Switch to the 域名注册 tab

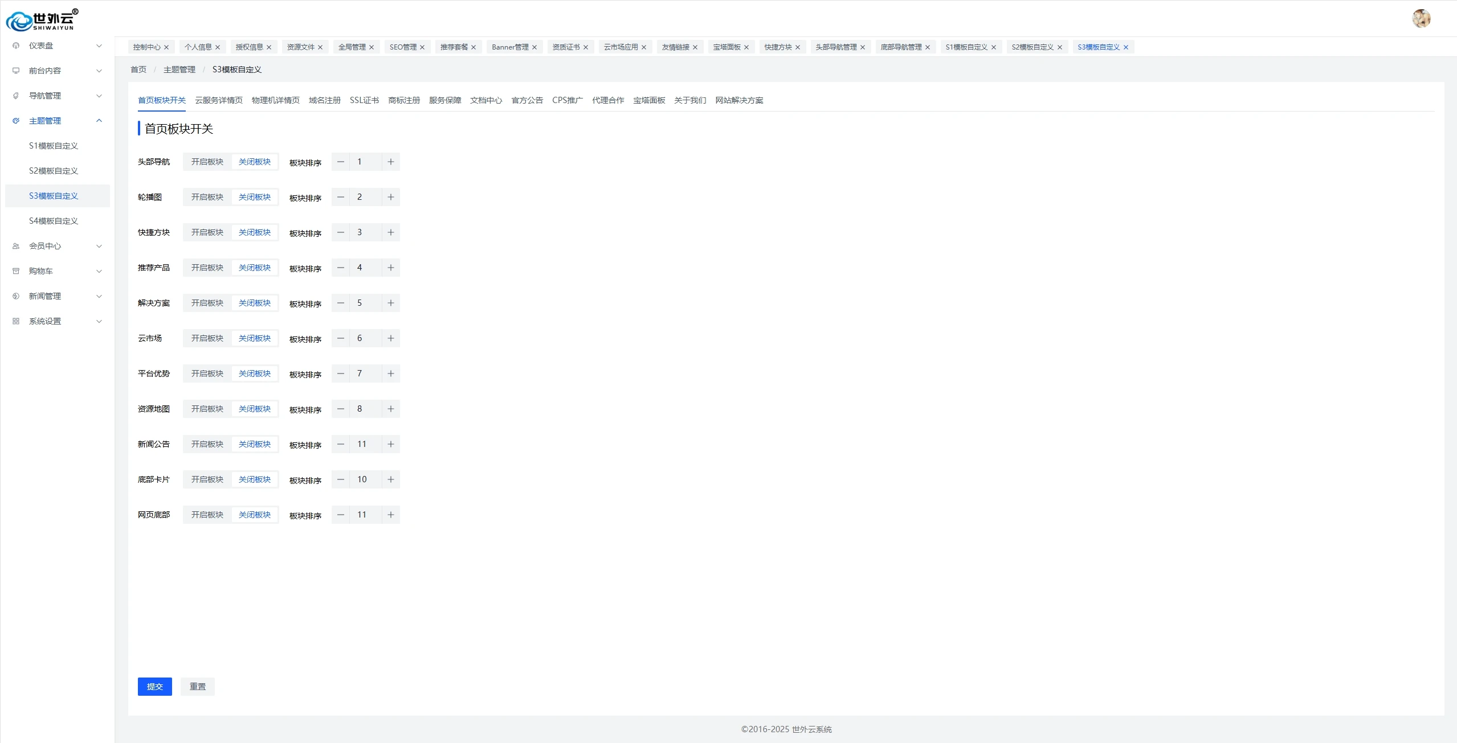pyautogui.click(x=324, y=100)
